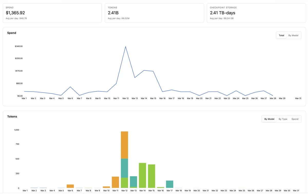Viewport: 308px width, 194px height.
Task: Switch the Spend chart to By Model view
Action: click(293, 35)
